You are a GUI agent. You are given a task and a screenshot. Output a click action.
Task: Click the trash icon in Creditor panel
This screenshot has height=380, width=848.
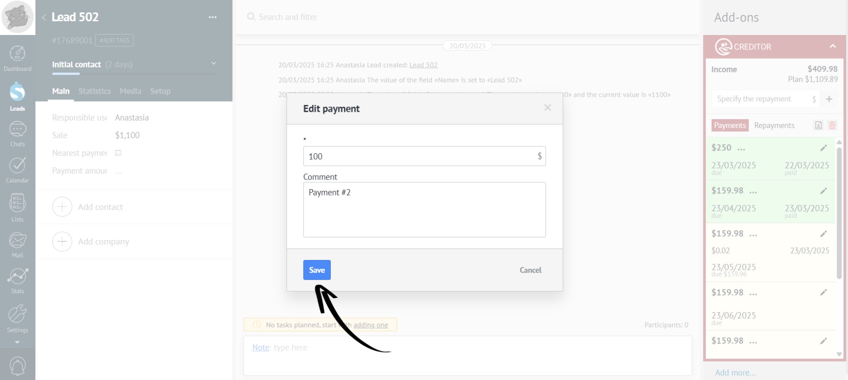[x=832, y=125]
